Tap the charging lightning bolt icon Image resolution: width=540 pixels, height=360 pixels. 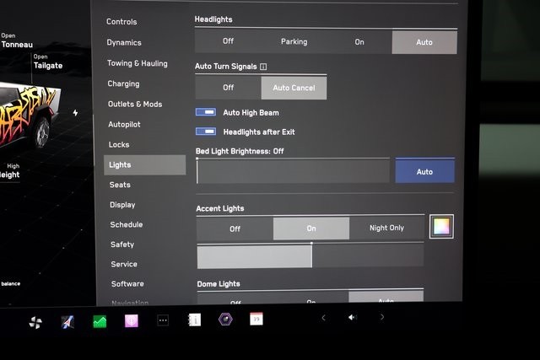(75, 112)
